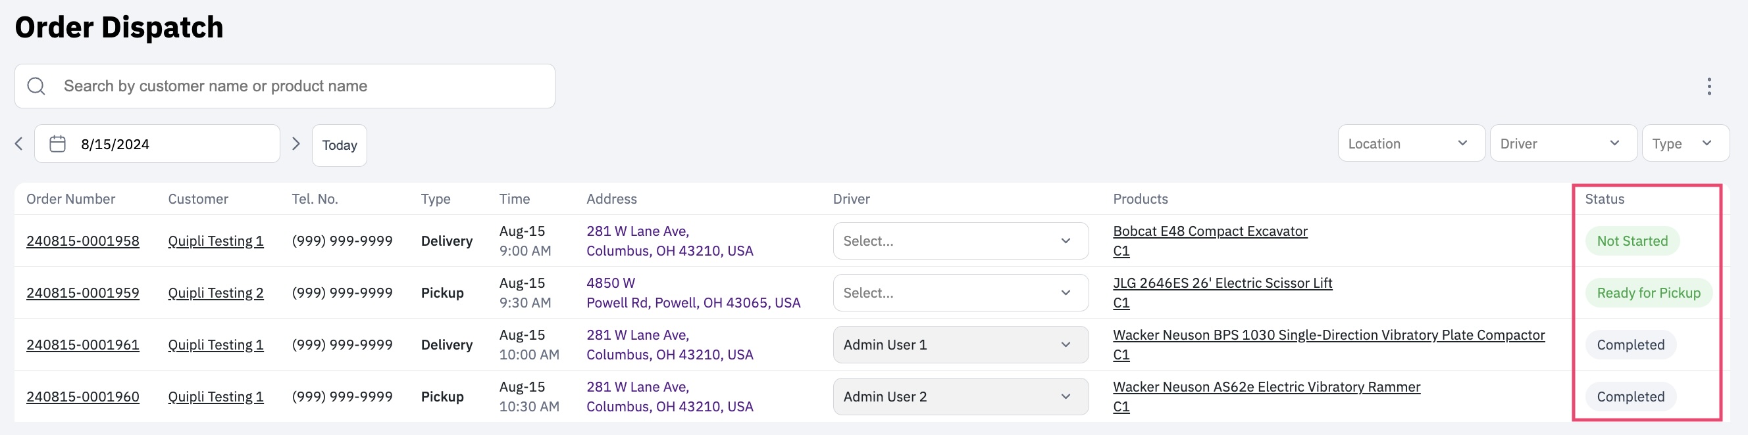The image size is (1748, 435).
Task: Open the Admin User 1 driver dropdown
Action: [960, 345]
